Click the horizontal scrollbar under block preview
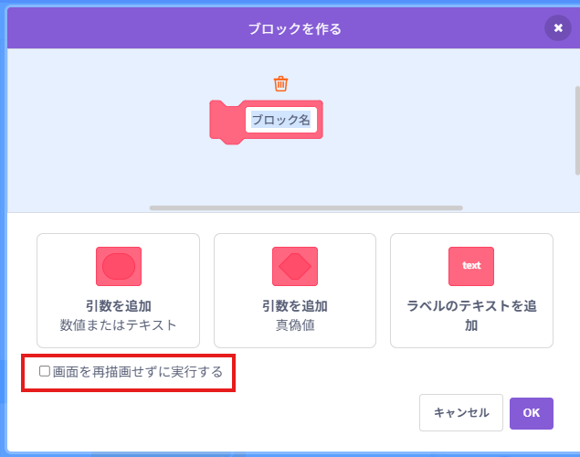580x457 pixels. click(306, 208)
